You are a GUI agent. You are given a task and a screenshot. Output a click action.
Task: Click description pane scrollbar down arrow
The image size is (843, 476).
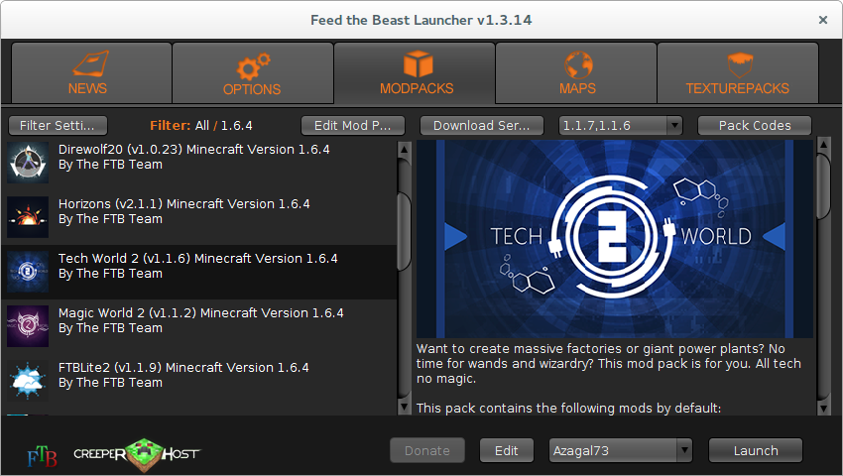(823, 409)
